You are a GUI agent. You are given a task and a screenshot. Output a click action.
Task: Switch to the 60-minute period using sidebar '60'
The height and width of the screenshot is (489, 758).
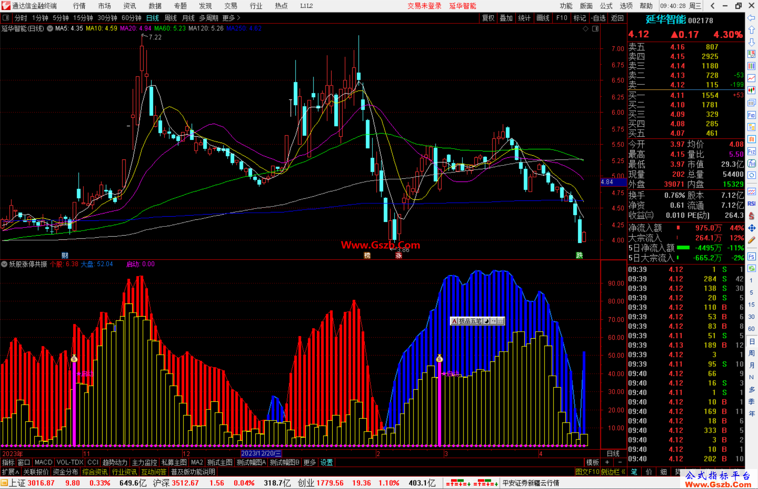(x=751, y=329)
